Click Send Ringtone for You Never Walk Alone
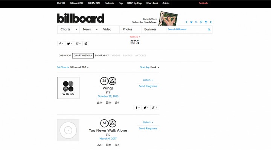 (148, 128)
